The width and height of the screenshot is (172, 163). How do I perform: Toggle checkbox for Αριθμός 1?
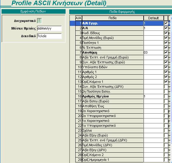click(166, 72)
